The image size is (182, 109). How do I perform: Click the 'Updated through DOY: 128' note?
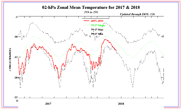137,14
